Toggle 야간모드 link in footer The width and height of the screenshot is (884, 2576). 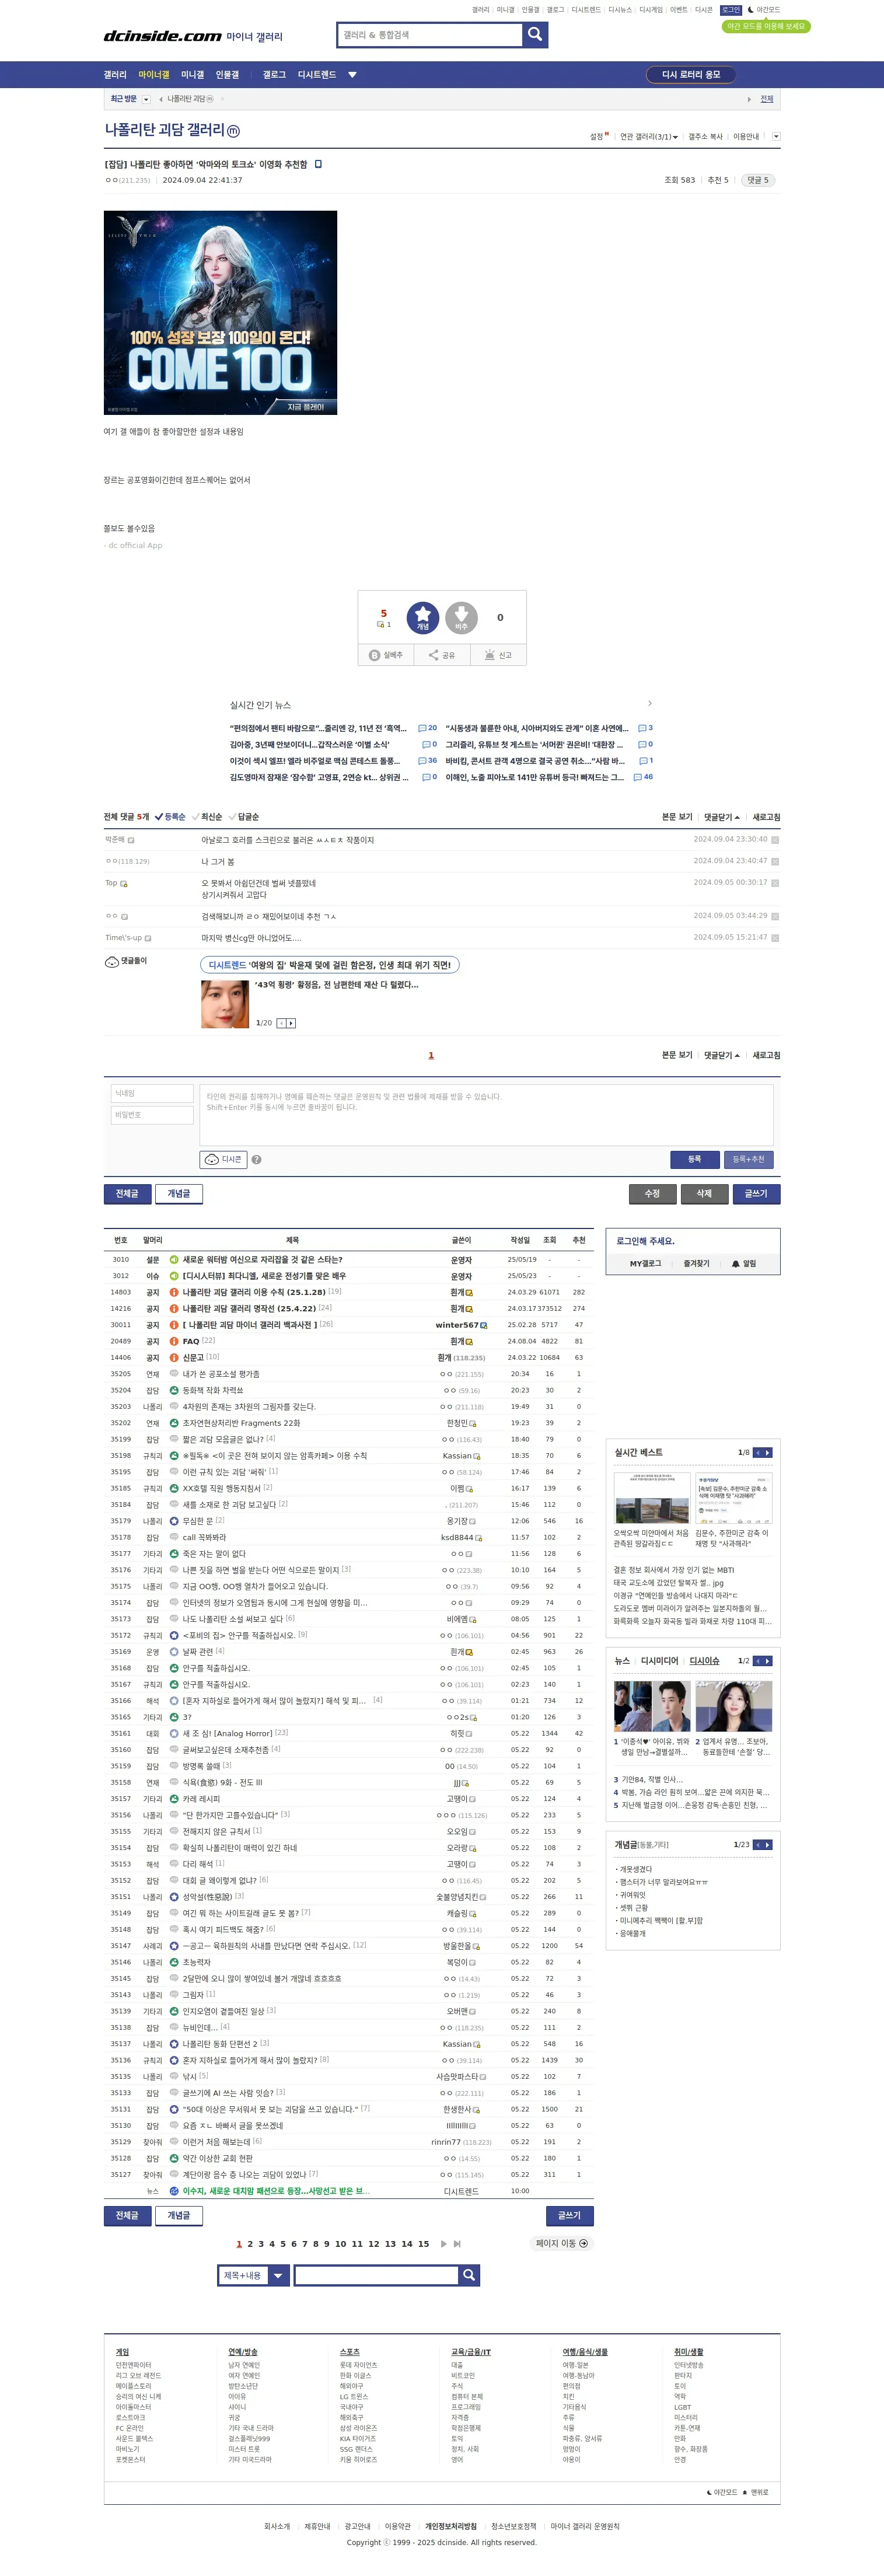tap(721, 2492)
